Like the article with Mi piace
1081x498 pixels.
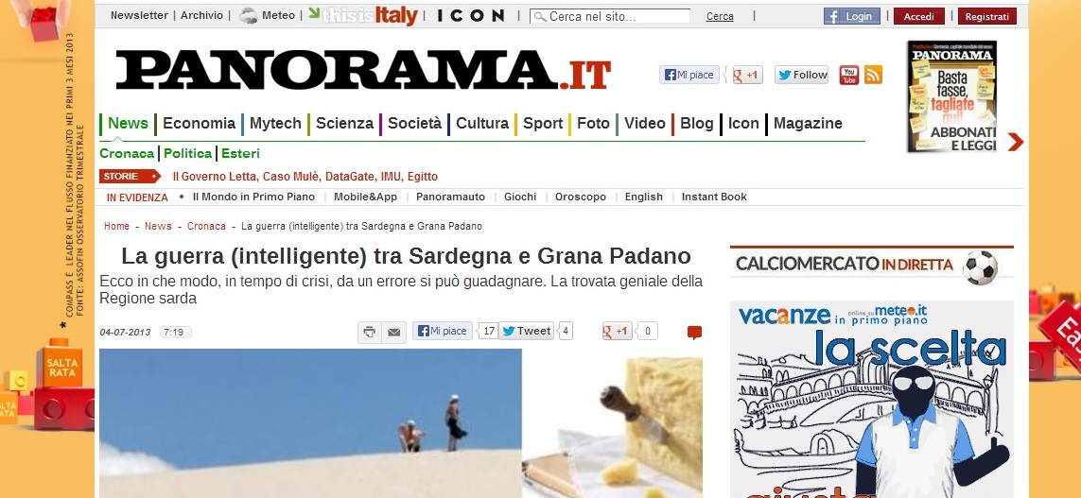coord(443,331)
